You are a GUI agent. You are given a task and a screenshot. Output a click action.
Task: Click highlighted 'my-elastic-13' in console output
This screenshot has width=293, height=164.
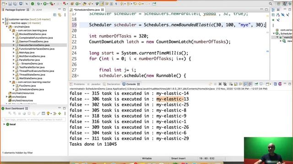pyautogui.click(x=173, y=99)
